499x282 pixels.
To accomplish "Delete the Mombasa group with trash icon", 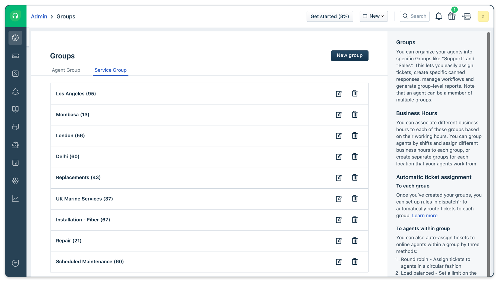I will [x=354, y=114].
